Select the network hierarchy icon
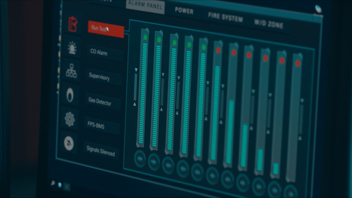Screen dimensions: 352x198 coord(71,70)
